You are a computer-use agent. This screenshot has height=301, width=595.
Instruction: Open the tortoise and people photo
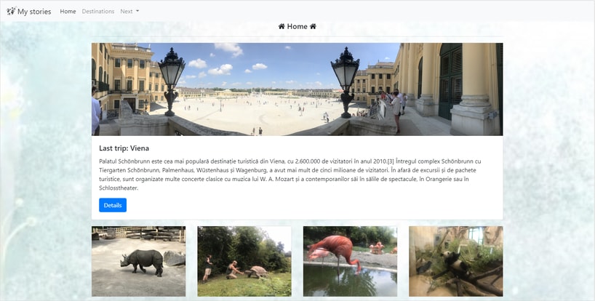(x=244, y=261)
